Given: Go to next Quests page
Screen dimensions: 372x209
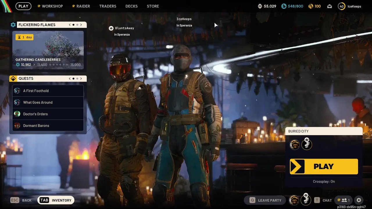Looking at the screenshot, I should (81, 78).
